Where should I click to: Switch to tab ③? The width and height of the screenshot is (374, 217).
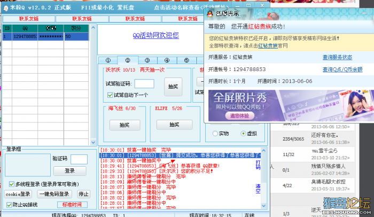pyautogui.click(x=147, y=60)
